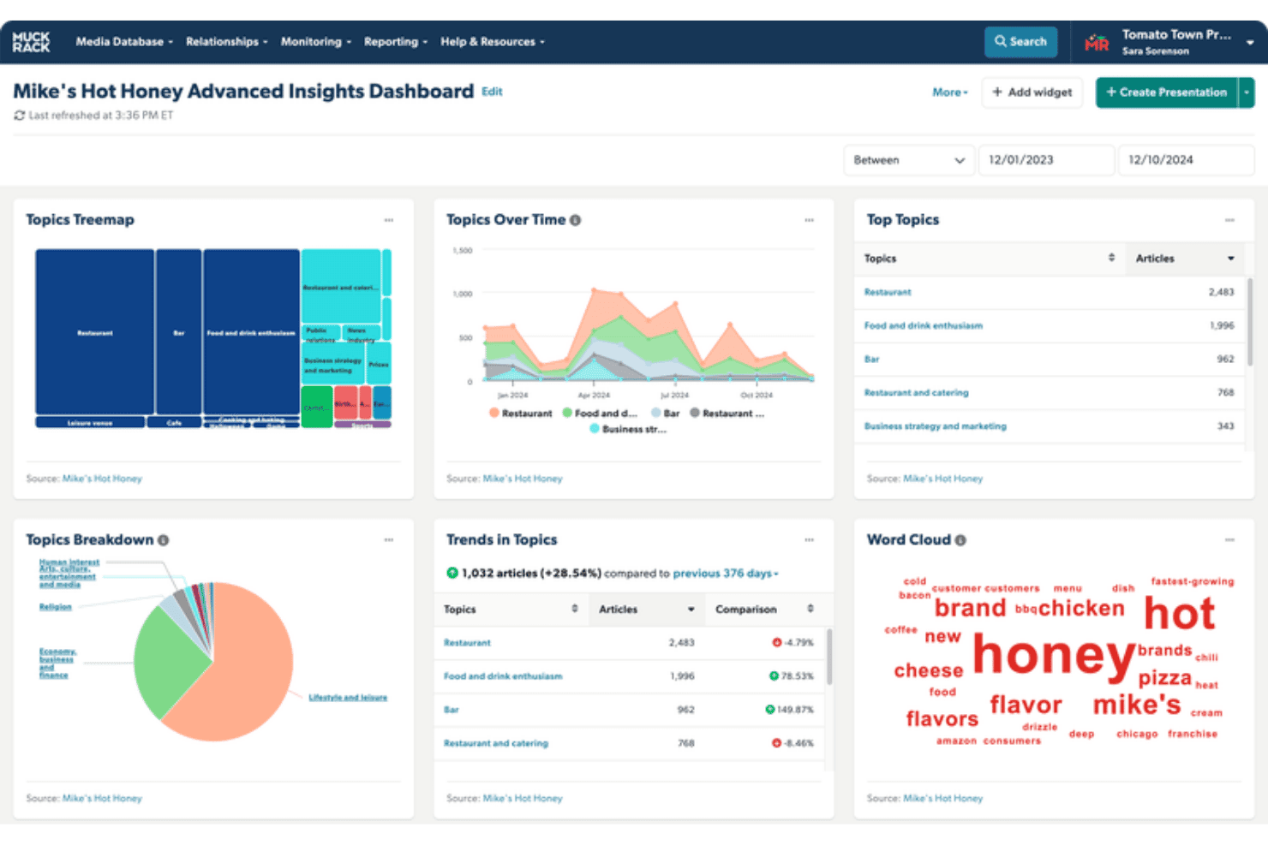Open the Topics Treemap widget options menu
Image resolution: width=1268 pixels, height=845 pixels.
(x=389, y=220)
